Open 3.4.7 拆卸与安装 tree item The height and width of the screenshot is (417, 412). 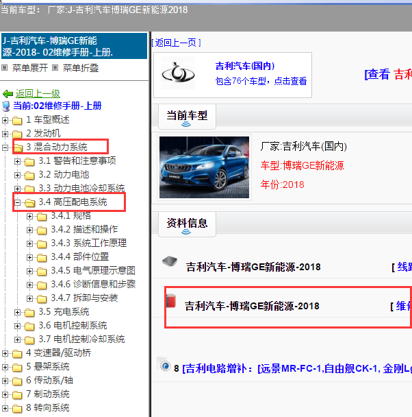[x=84, y=298]
